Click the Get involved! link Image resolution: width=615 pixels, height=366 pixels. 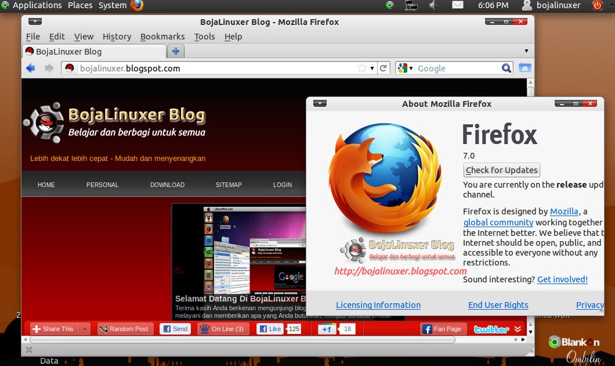pos(562,279)
